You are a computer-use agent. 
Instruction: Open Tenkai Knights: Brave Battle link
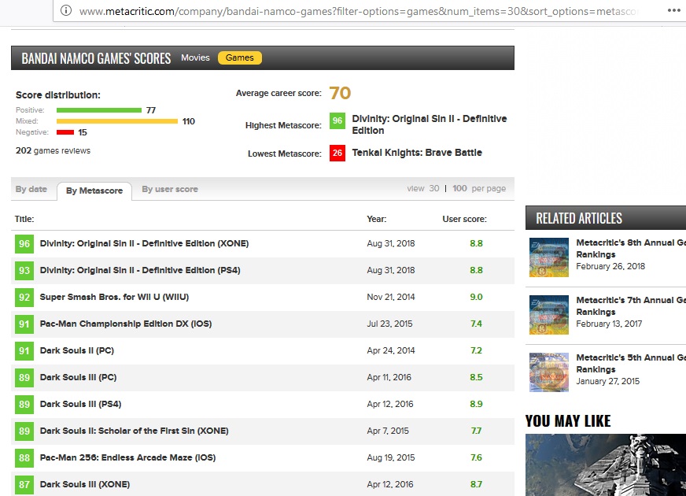coord(417,153)
